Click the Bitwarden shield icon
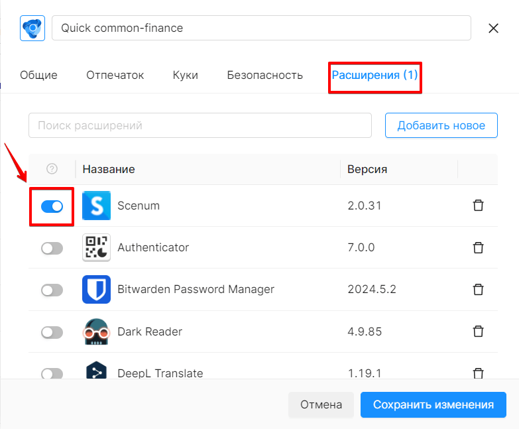Image resolution: width=519 pixels, height=429 pixels. pyautogui.click(x=96, y=289)
